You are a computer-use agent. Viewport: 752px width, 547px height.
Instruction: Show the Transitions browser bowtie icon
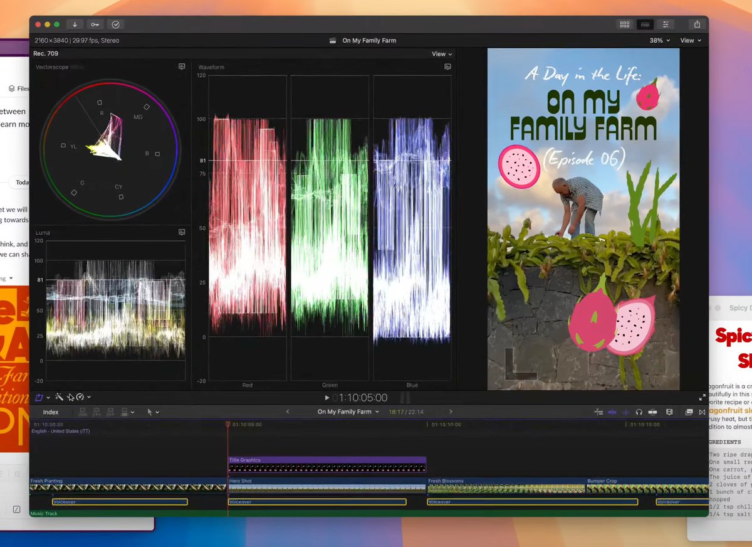point(702,412)
